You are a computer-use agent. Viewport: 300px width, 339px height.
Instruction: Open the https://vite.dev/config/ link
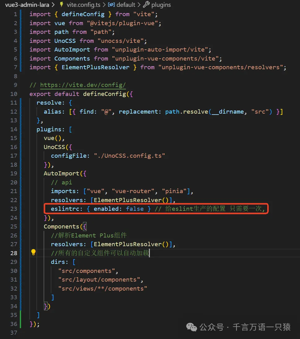click(83, 85)
